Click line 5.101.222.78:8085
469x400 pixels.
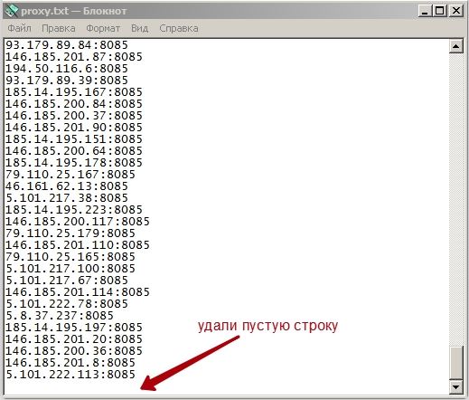67,304
